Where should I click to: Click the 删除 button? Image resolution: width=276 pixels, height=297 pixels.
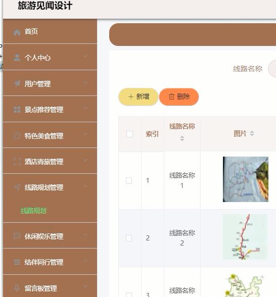(179, 97)
